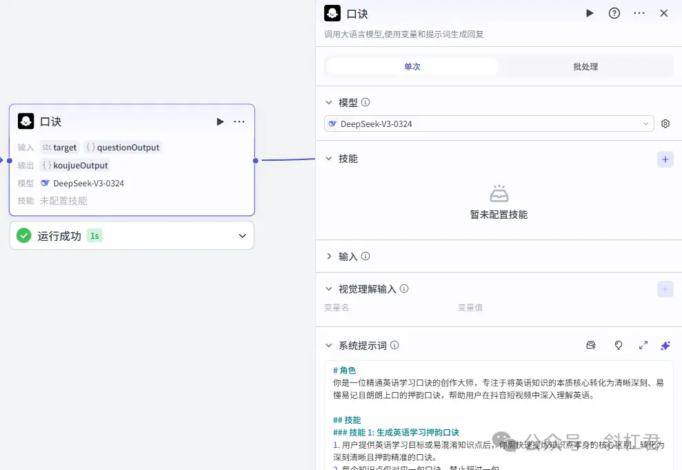The width and height of the screenshot is (682, 470).
Task: Click the empty skills tray icon
Action: 499,194
